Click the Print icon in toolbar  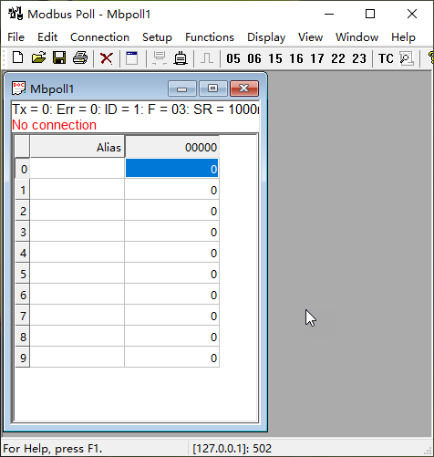pyautogui.click(x=80, y=57)
